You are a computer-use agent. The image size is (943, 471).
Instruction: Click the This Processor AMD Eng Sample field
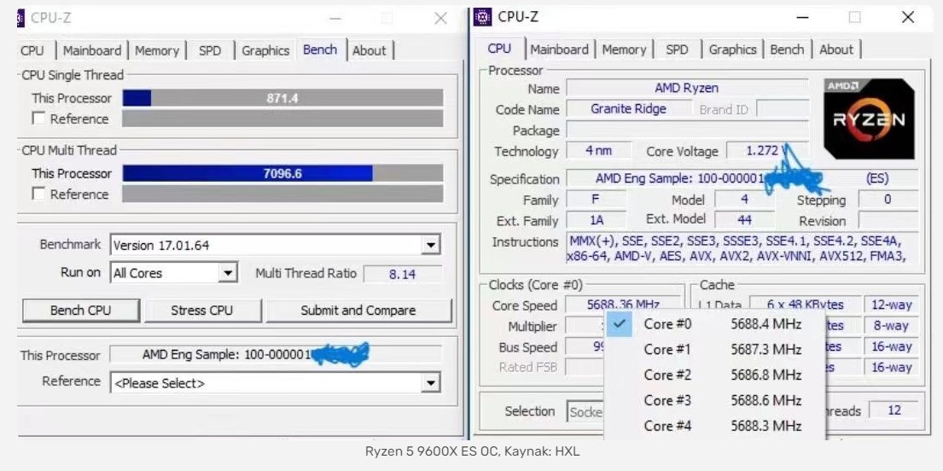pos(276,354)
